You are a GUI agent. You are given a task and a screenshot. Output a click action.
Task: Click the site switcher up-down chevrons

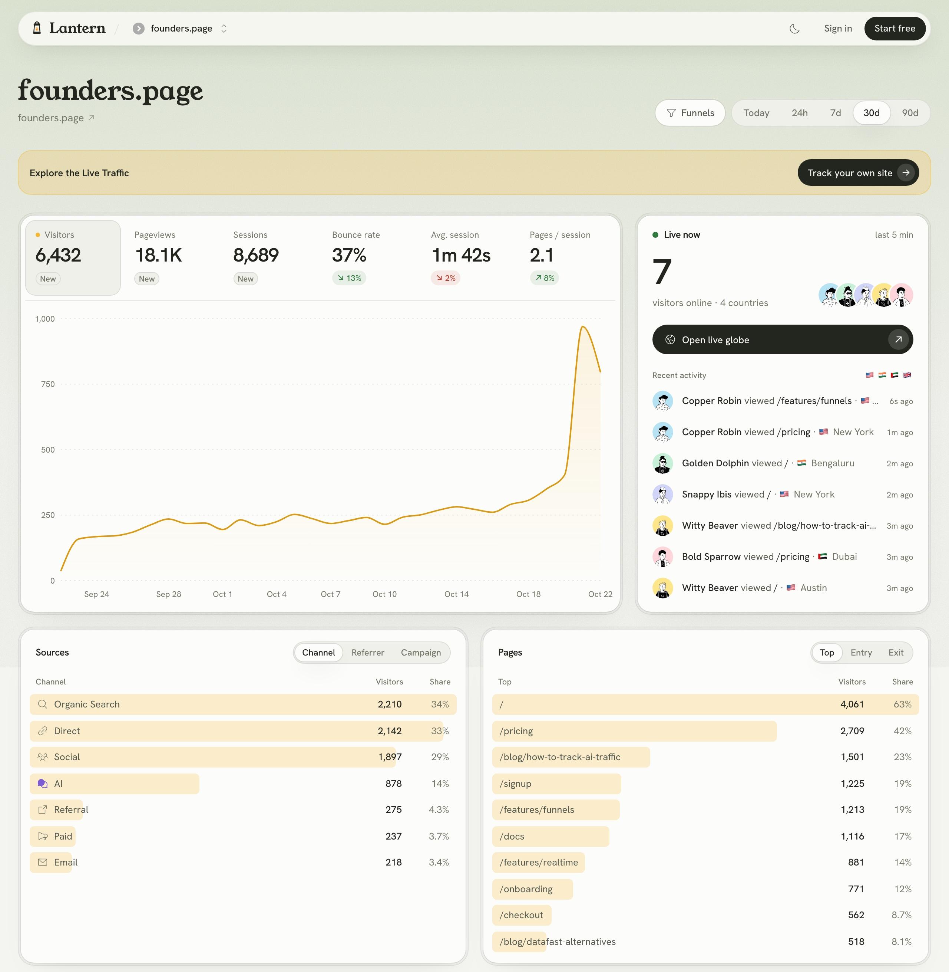[224, 29]
